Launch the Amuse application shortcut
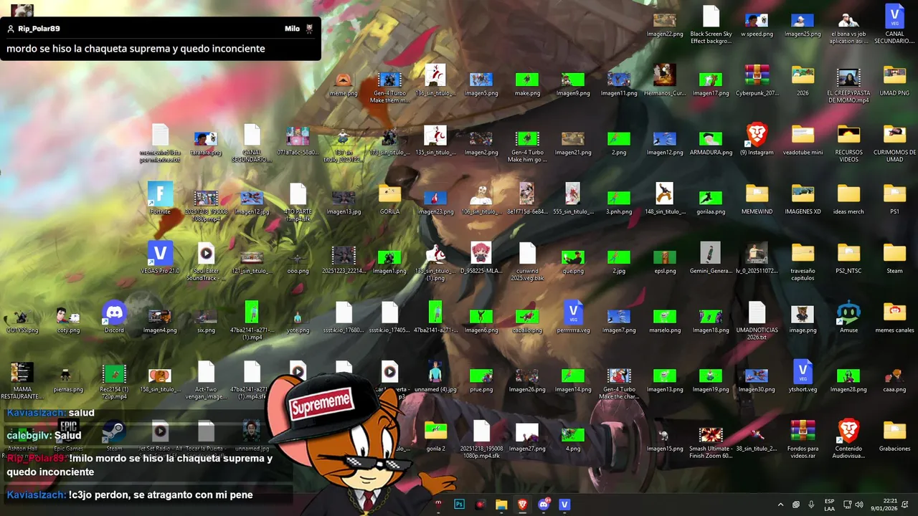This screenshot has height=516, width=918. tap(848, 317)
